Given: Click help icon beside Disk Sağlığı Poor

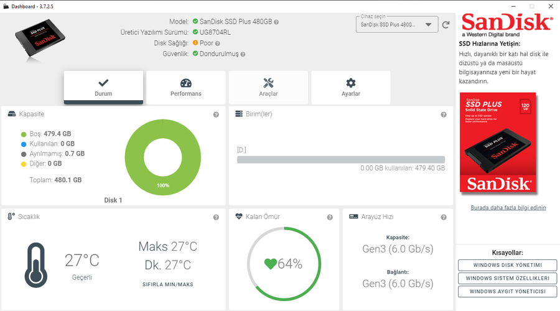Looking at the screenshot, I should tap(218, 44).
